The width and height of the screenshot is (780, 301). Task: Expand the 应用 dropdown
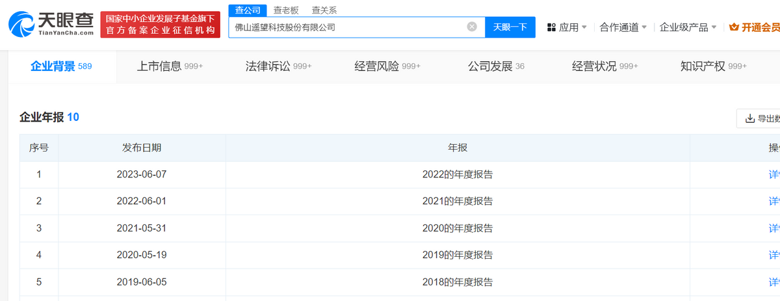(572, 27)
